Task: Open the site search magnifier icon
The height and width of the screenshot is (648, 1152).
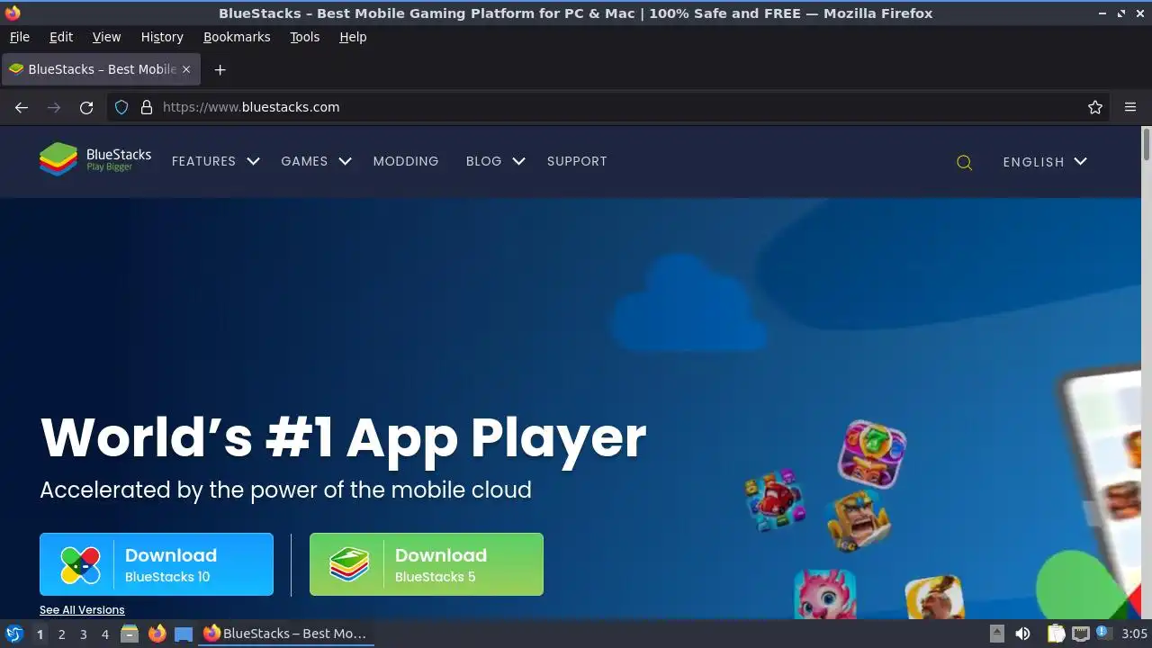Action: pyautogui.click(x=964, y=162)
